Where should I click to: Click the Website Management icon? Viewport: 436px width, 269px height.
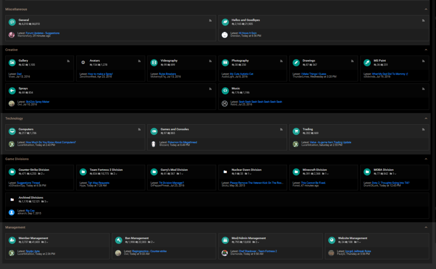click(x=331, y=240)
